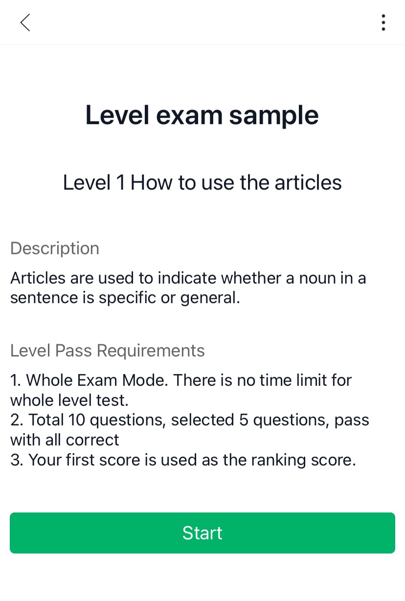The image size is (405, 601).
Task: Click the gray "Description" heading
Action: coord(55,248)
